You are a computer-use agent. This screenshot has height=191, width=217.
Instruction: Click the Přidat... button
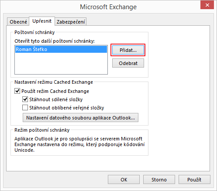point(128,50)
